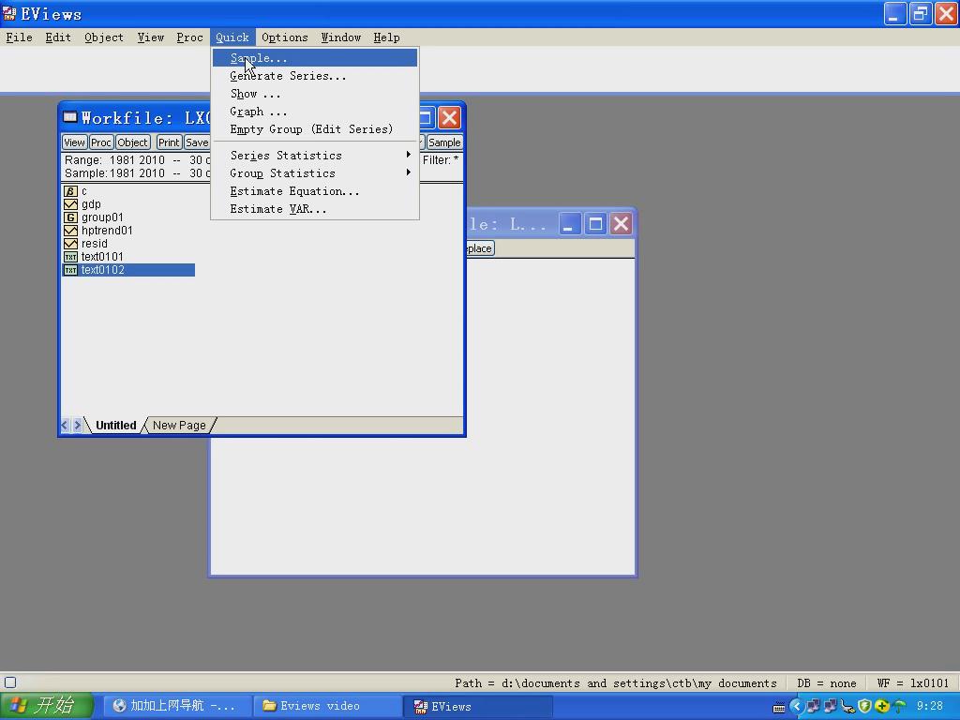Screen dimensions: 960x720
Task: Click the series icon beside resid
Action: pyautogui.click(x=70, y=244)
